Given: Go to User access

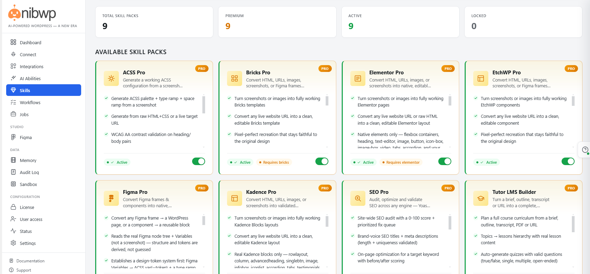Looking at the screenshot, I should (x=43, y=219).
